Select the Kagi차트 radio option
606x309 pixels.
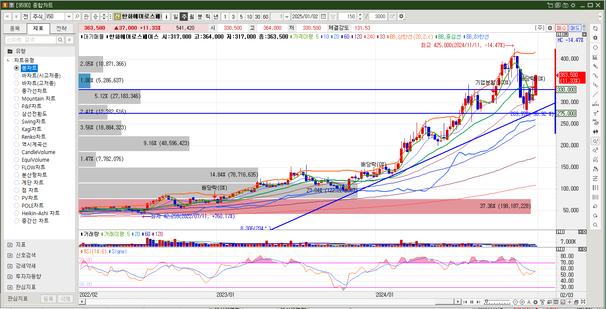click(17, 129)
